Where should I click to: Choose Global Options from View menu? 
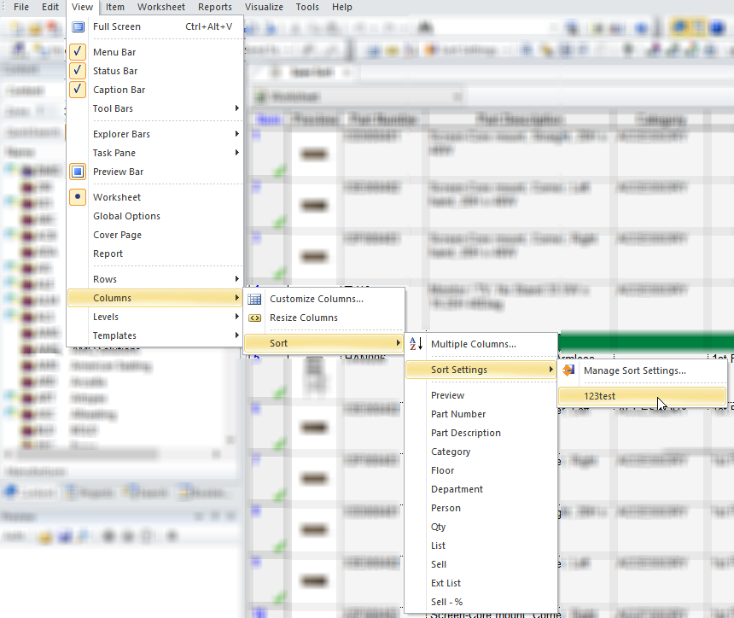tap(126, 216)
